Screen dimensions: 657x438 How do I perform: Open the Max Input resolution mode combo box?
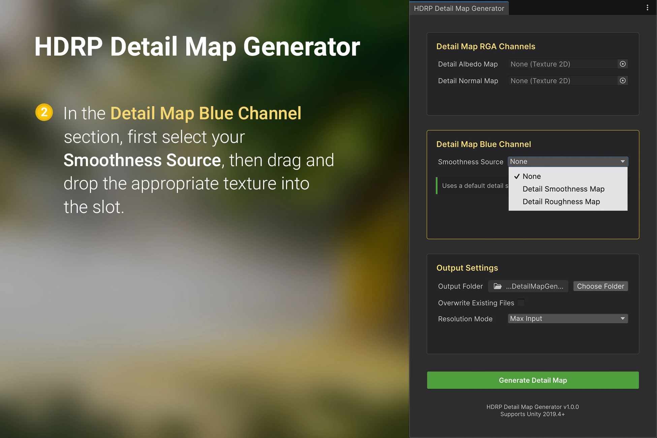coord(563,319)
